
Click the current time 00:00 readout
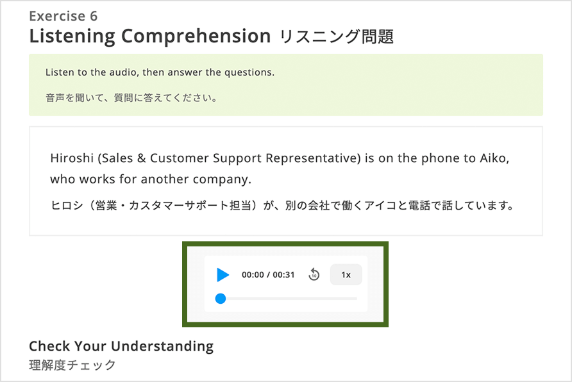tap(253, 275)
